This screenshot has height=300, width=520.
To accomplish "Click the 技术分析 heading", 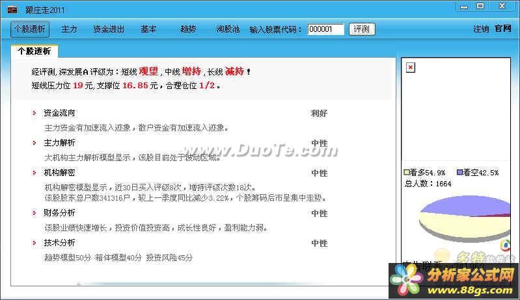I will [60, 243].
